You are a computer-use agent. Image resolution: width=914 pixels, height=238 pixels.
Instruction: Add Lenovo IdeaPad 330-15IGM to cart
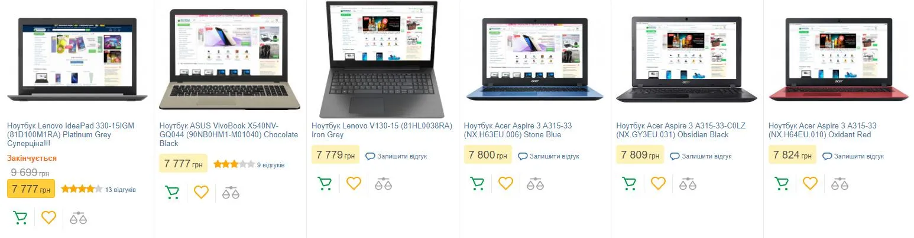click(x=20, y=217)
